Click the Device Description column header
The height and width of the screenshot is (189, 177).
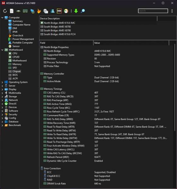point(98,19)
